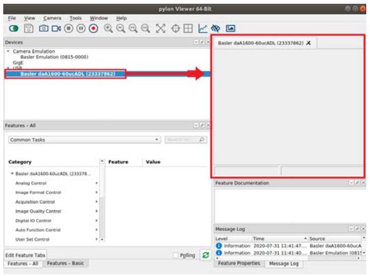
Task: Click the zoom in magnifier icon
Action: tap(108, 28)
